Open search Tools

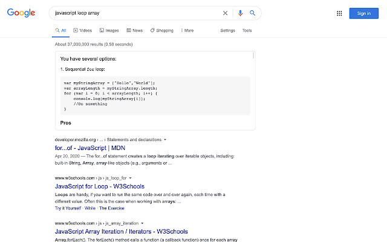click(247, 31)
